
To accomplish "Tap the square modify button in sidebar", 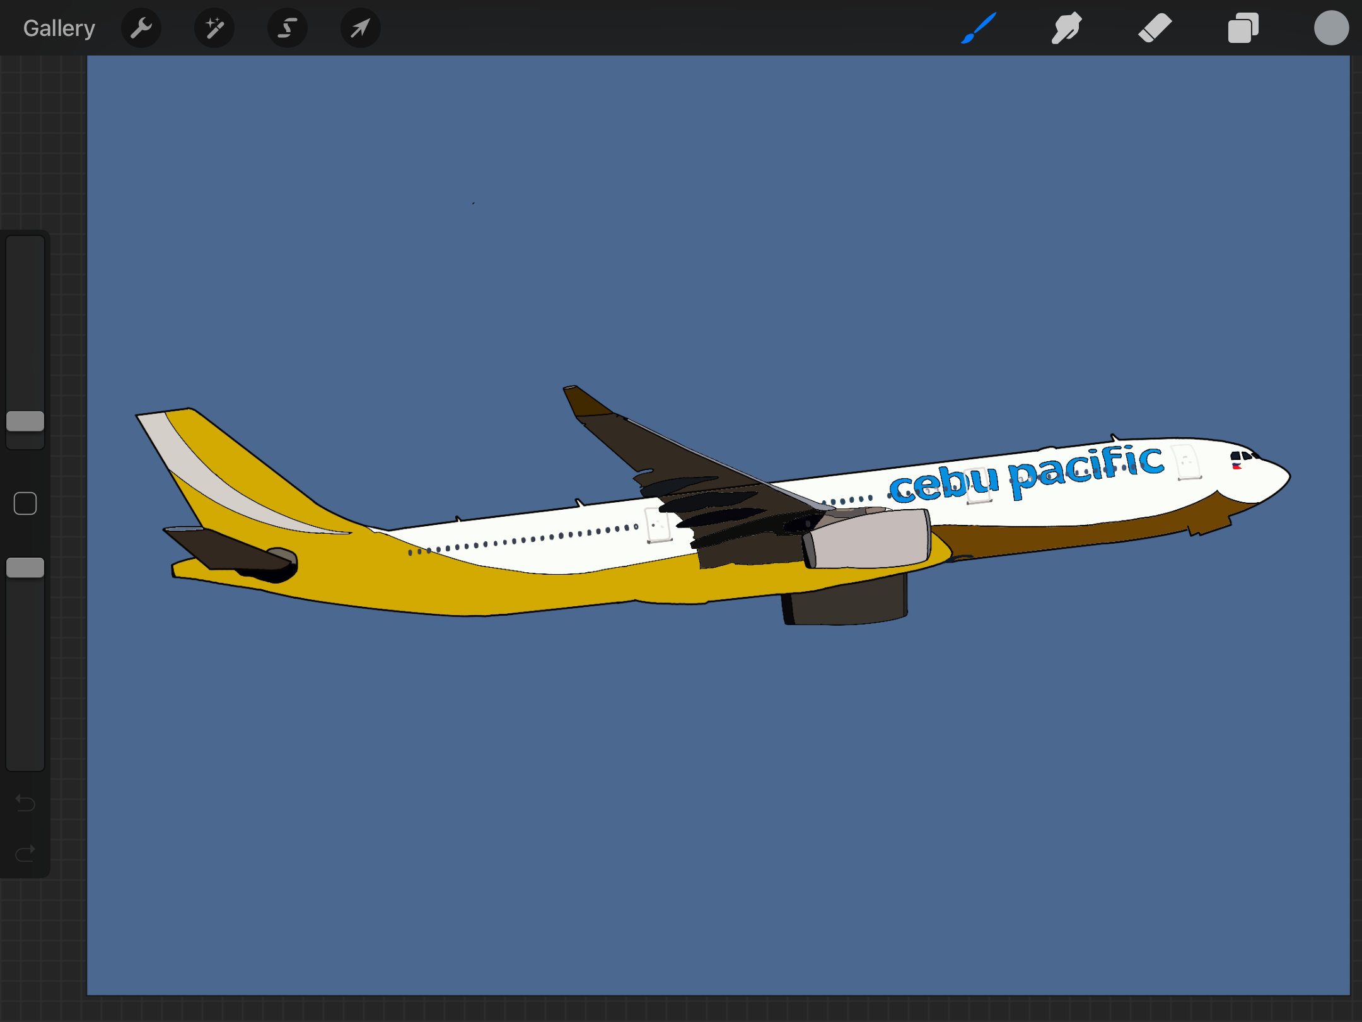I will point(25,503).
